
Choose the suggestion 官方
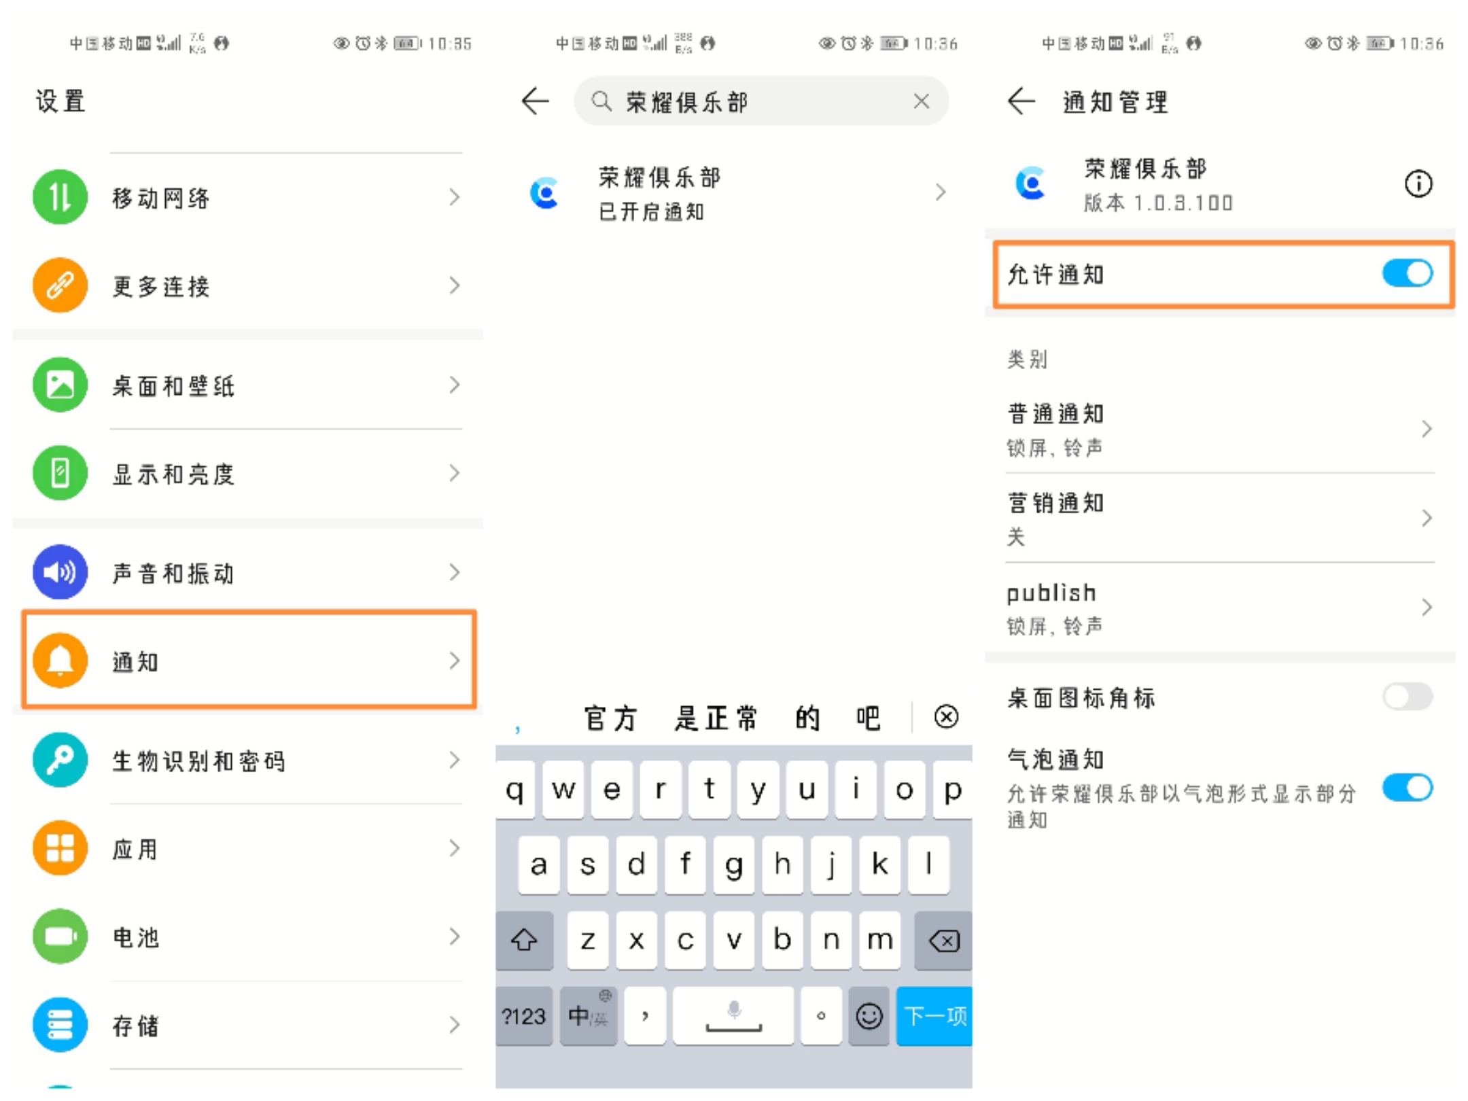[x=610, y=718]
